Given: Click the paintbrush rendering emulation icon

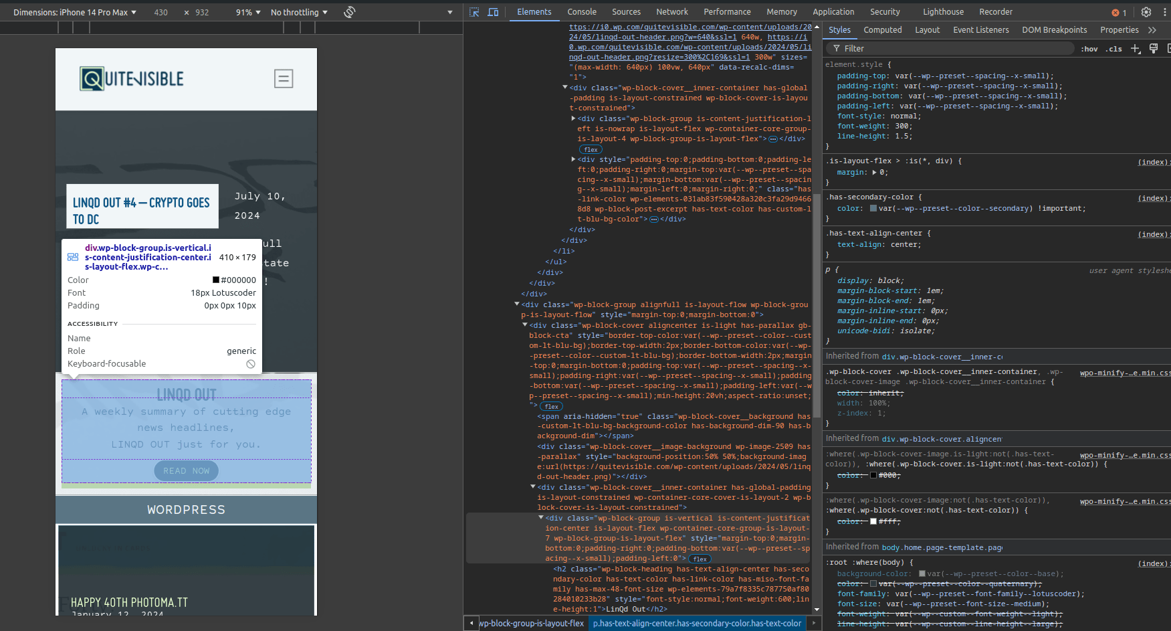Looking at the screenshot, I should pos(1154,48).
